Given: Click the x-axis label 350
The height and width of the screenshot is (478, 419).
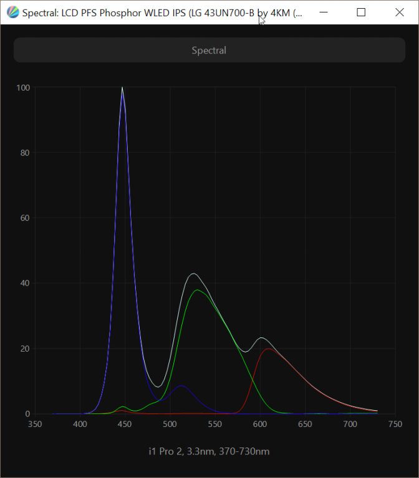Looking at the screenshot, I should click(35, 424).
